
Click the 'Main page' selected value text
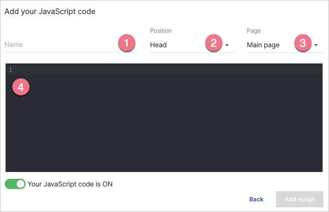tap(263, 45)
